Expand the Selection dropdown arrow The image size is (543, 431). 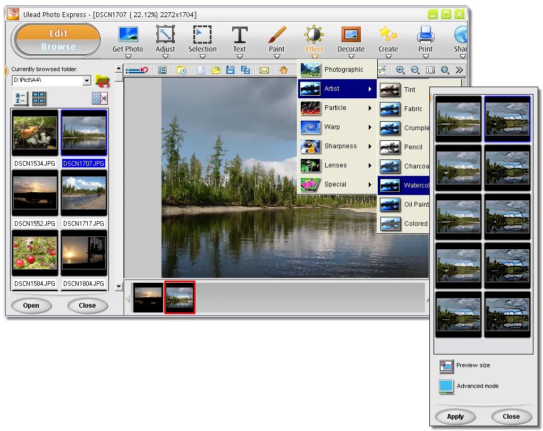click(x=202, y=56)
